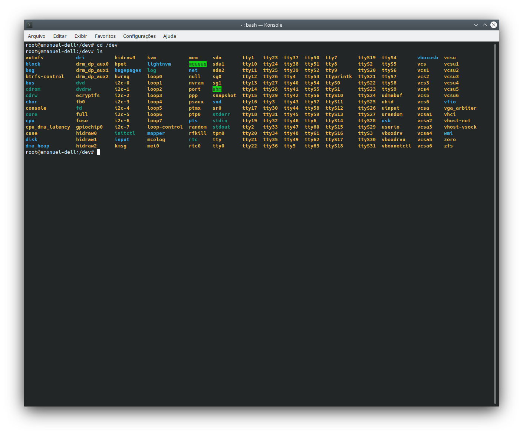Screen dimensions: 523x435
Task: Select the ecryptfs entry
Action: click(x=88, y=96)
